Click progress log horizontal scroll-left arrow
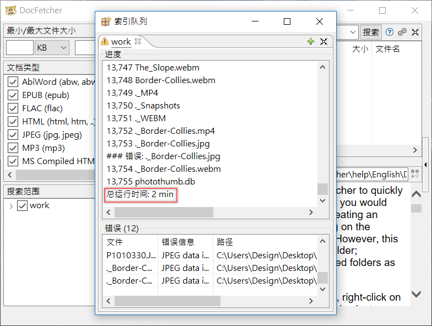This screenshot has width=432, height=326. point(109,212)
